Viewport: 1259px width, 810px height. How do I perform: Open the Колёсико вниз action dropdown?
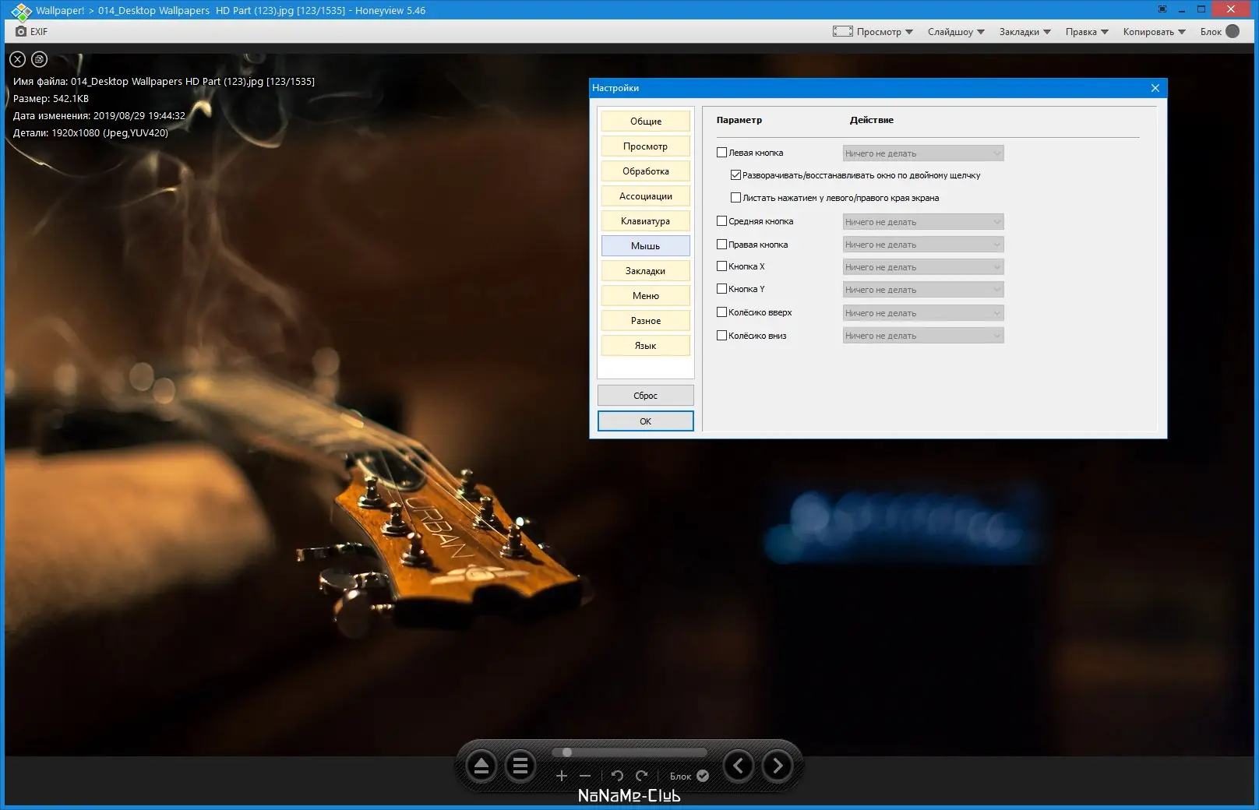(x=923, y=336)
